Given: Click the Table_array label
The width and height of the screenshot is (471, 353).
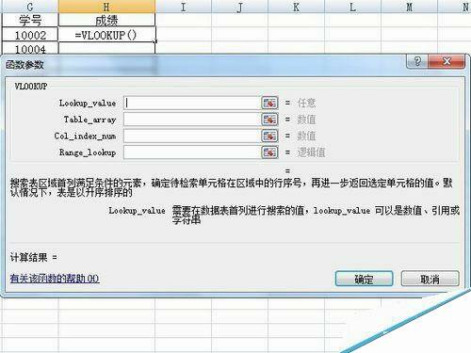Looking at the screenshot, I should click(x=90, y=120).
